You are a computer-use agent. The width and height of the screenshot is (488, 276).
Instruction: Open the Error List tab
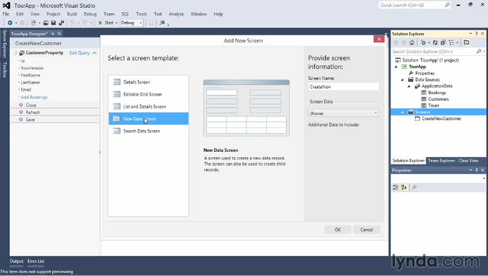36,261
